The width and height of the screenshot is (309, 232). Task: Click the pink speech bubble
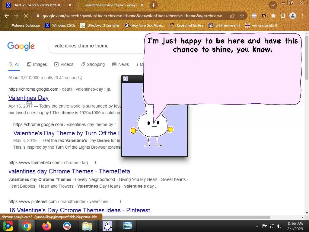(x=222, y=69)
